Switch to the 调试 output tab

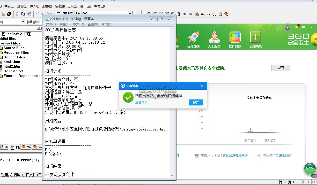pos(17,175)
